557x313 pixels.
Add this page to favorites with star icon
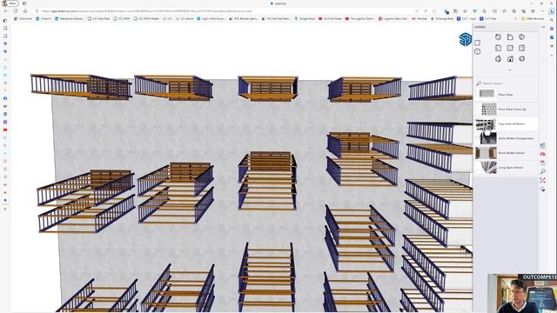(434, 11)
